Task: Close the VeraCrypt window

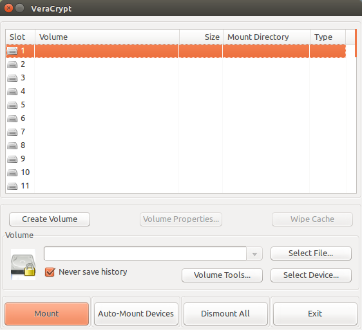Action: (x=8, y=8)
